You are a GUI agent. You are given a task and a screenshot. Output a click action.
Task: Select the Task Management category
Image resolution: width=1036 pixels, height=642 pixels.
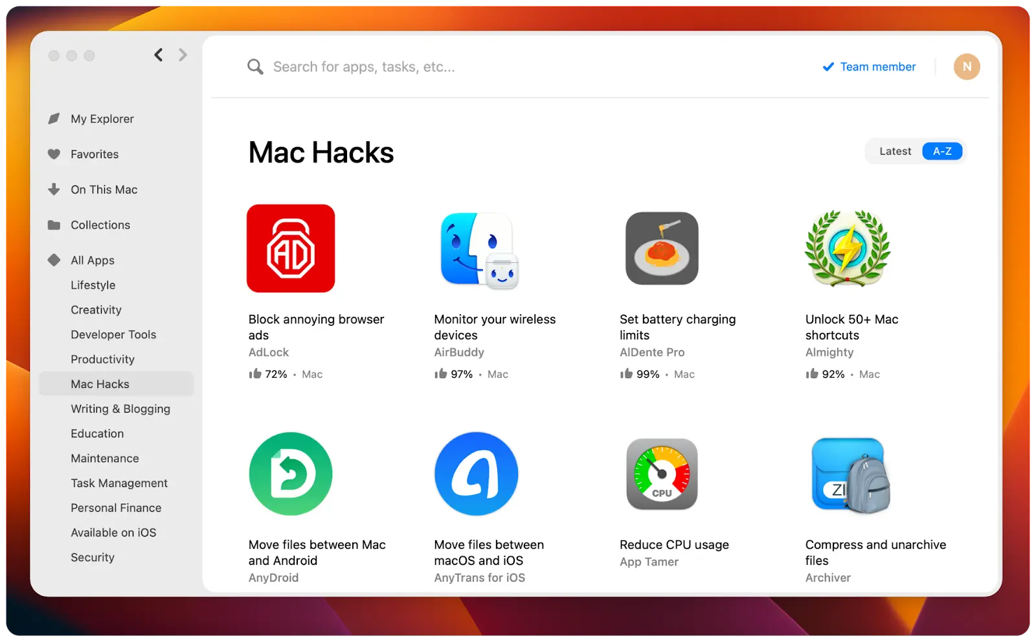pos(119,483)
